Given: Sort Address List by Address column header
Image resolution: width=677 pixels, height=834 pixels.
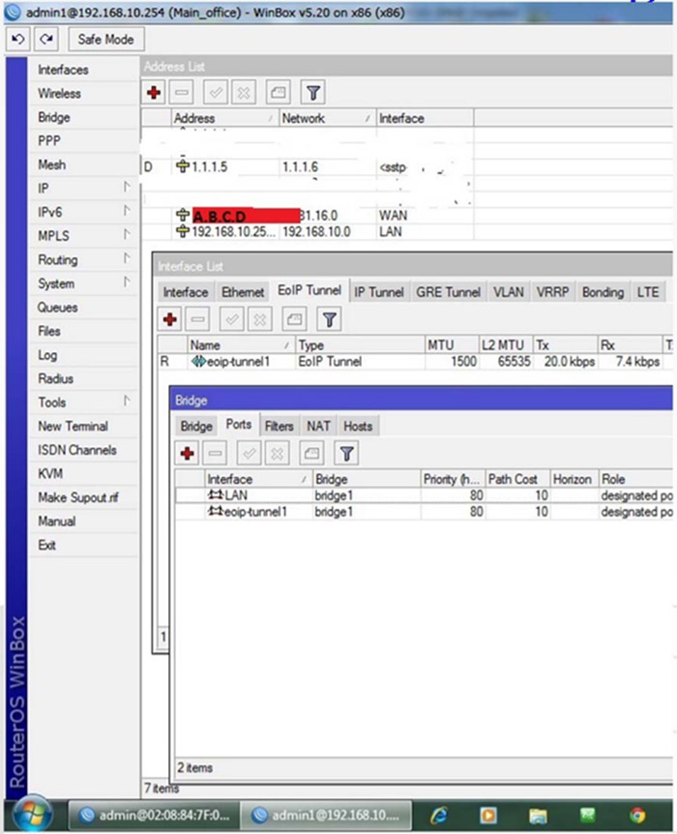Looking at the screenshot, I should [x=225, y=118].
